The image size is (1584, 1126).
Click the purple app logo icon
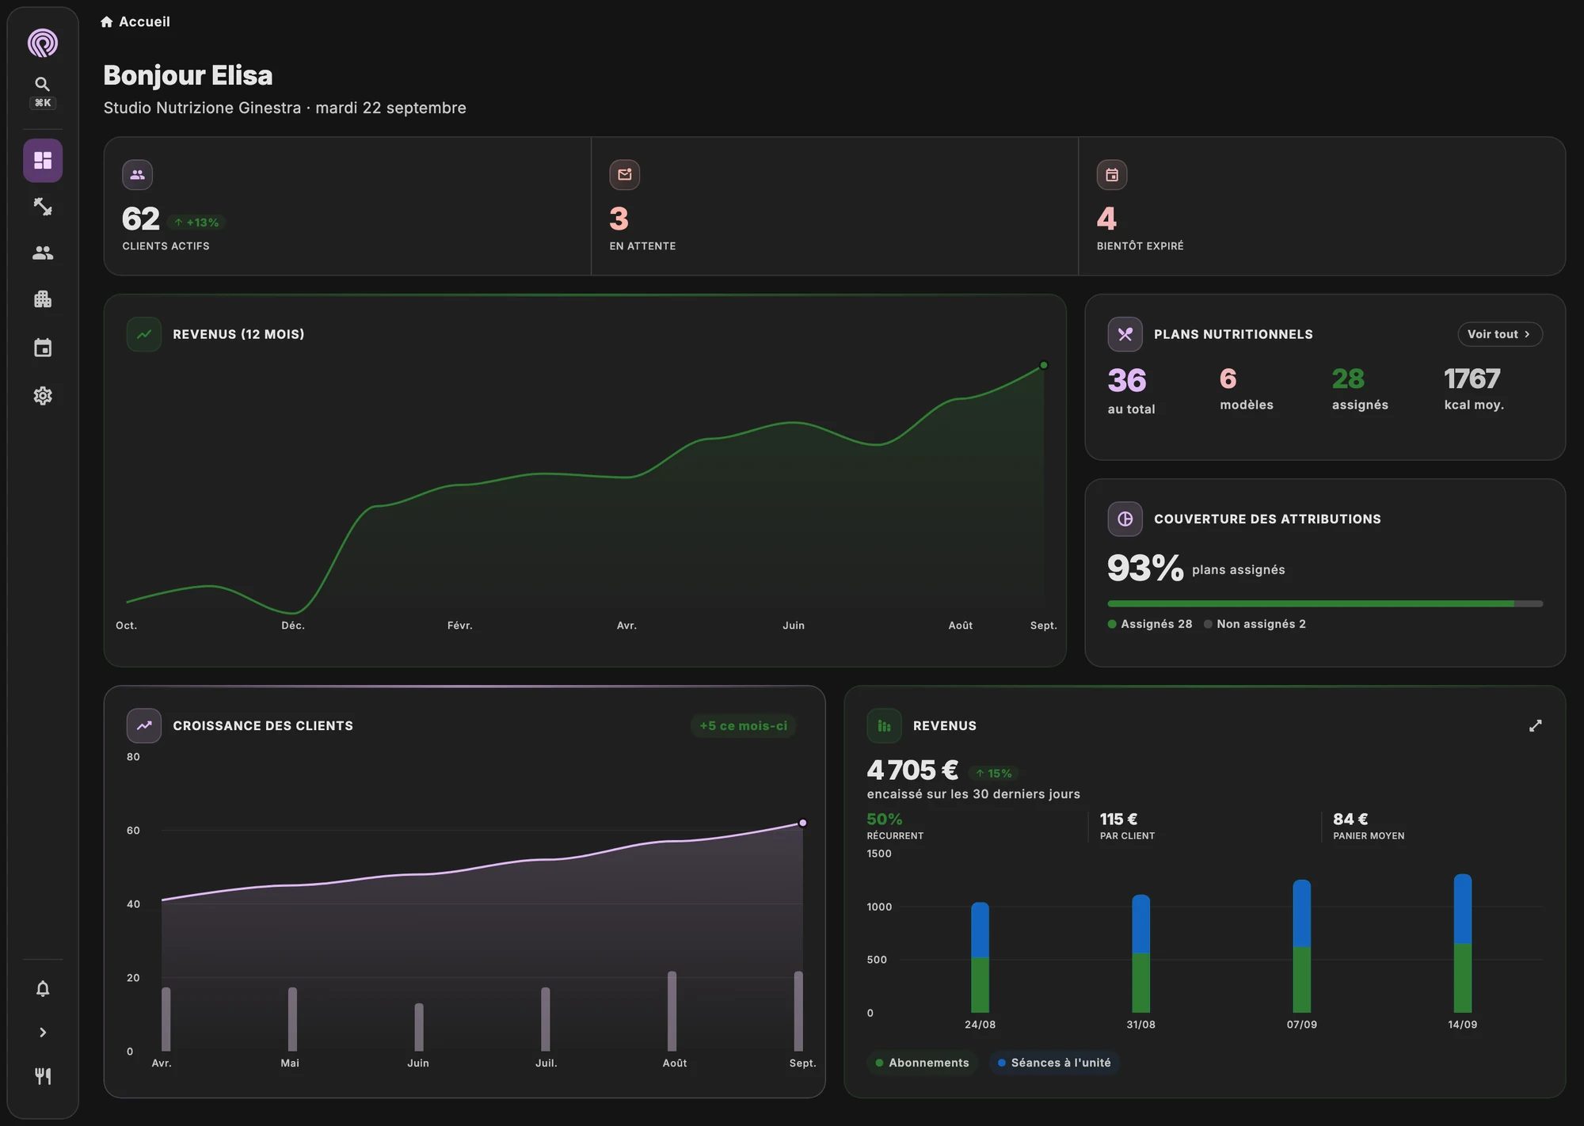[x=43, y=43]
